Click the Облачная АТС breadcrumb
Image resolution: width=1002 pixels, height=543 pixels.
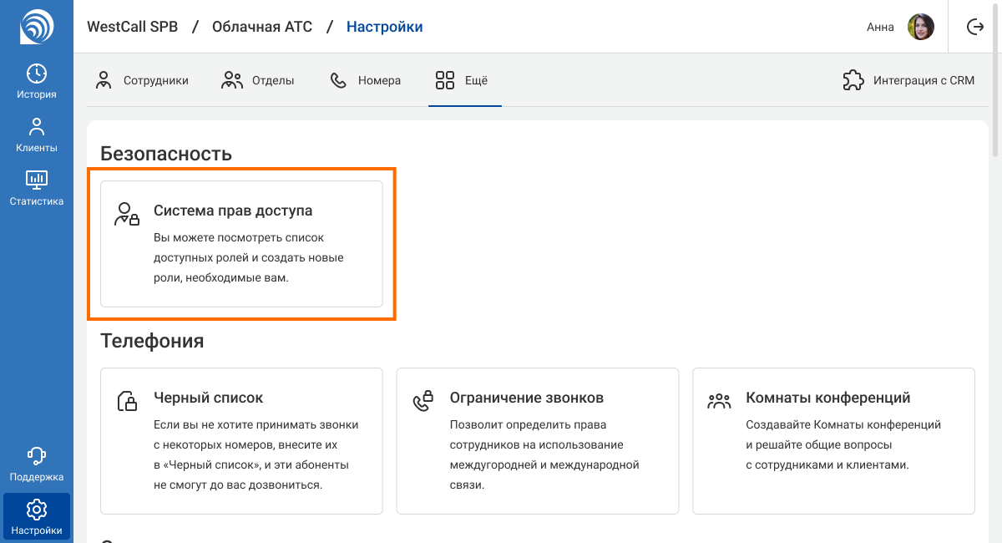[262, 27]
